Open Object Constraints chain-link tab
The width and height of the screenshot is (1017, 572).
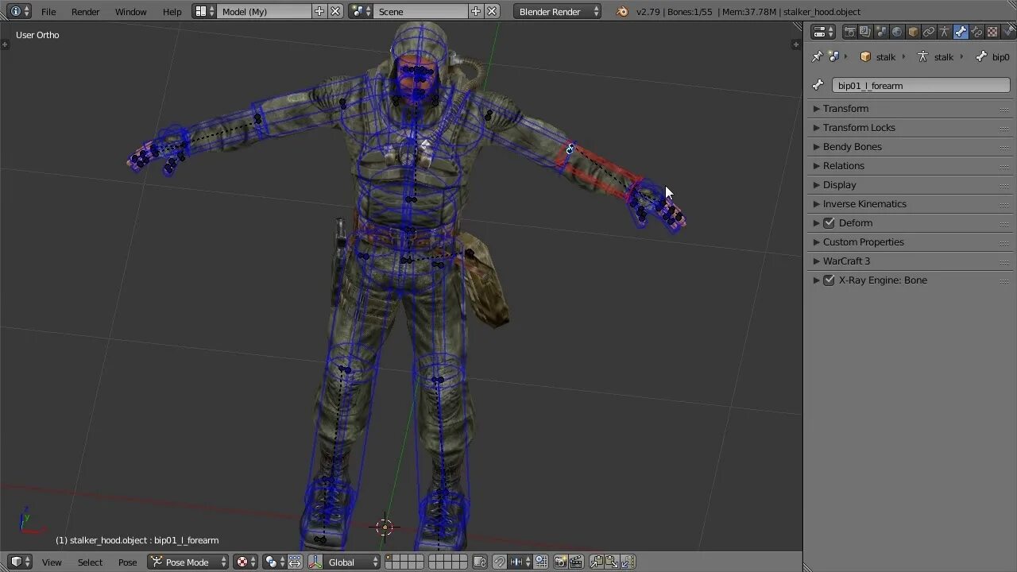929,32
